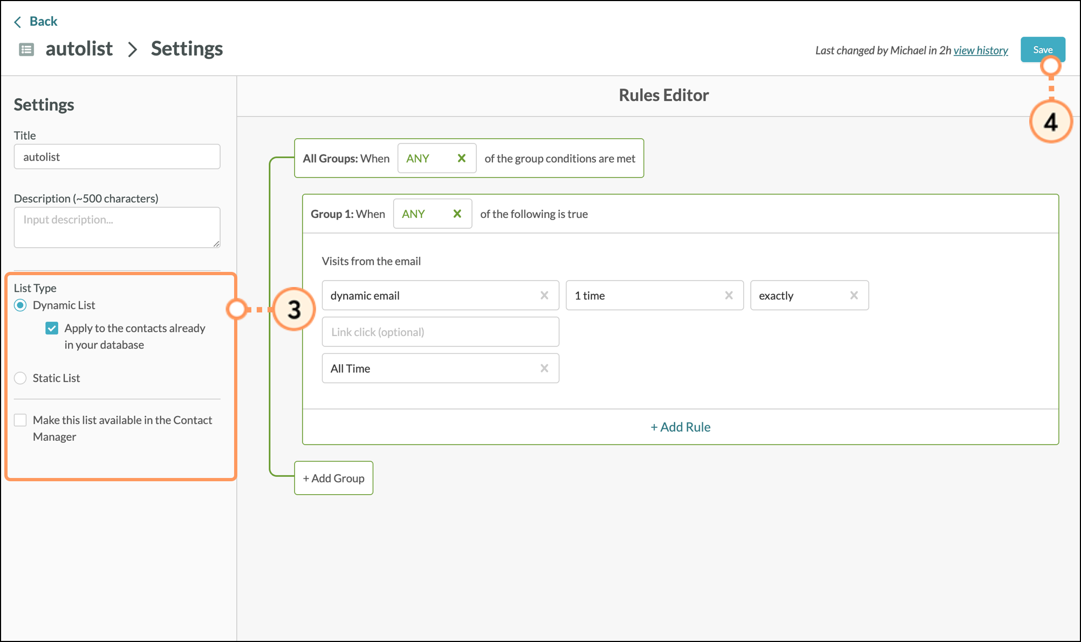Clear the All Time period

pyautogui.click(x=544, y=368)
